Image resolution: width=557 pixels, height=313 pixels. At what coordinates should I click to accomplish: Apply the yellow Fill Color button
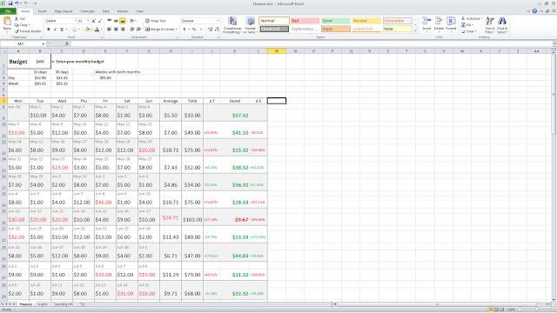87,29
